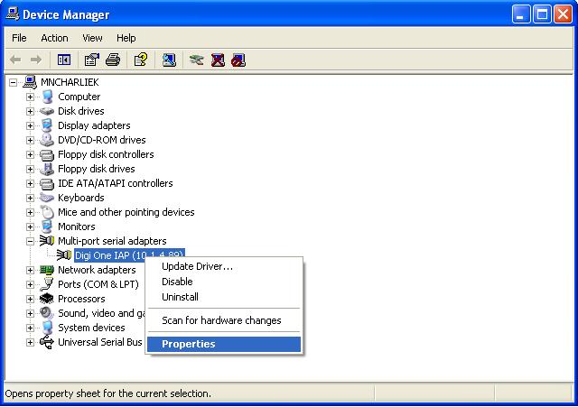This screenshot has height=407, width=578.
Task: Click the Disable device toolbar icon
Action: coord(238,60)
